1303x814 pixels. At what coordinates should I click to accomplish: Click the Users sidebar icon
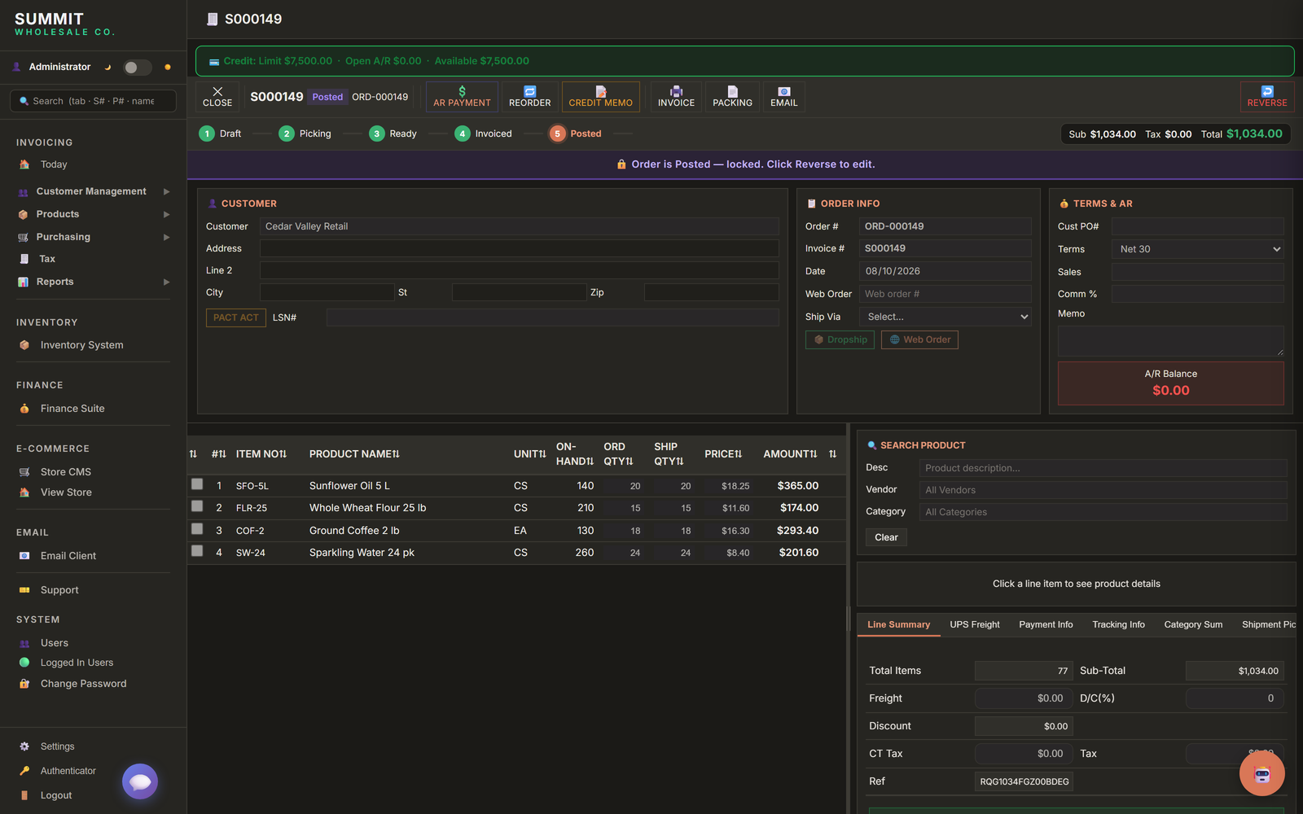24,643
